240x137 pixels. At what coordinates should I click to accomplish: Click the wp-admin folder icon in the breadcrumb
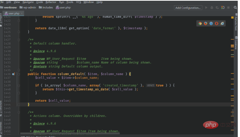tap(21, 7)
